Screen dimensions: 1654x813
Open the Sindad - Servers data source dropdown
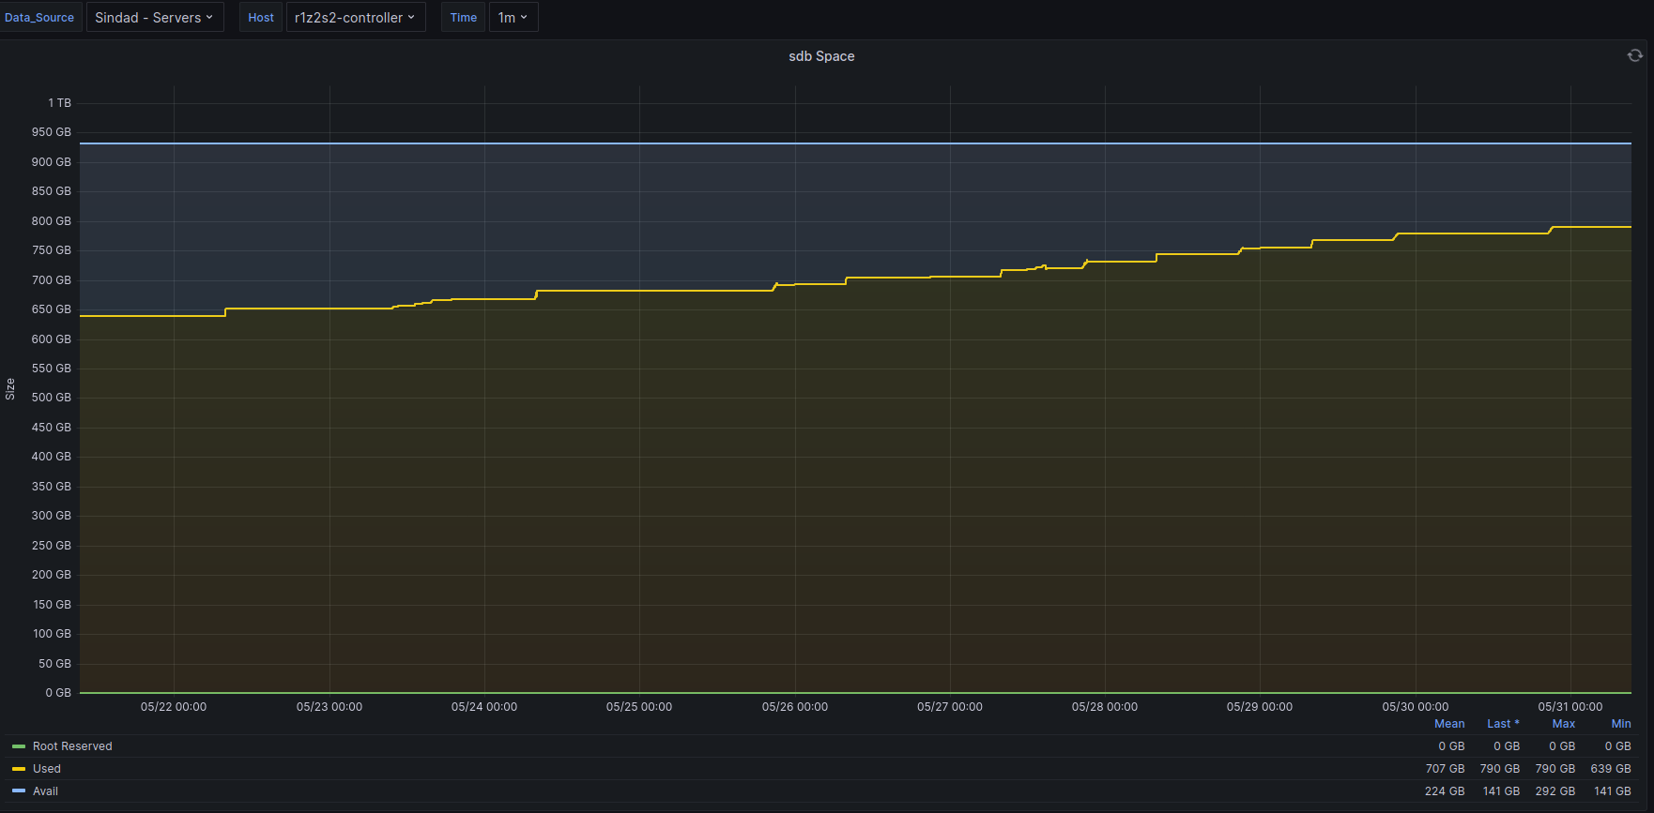[155, 18]
